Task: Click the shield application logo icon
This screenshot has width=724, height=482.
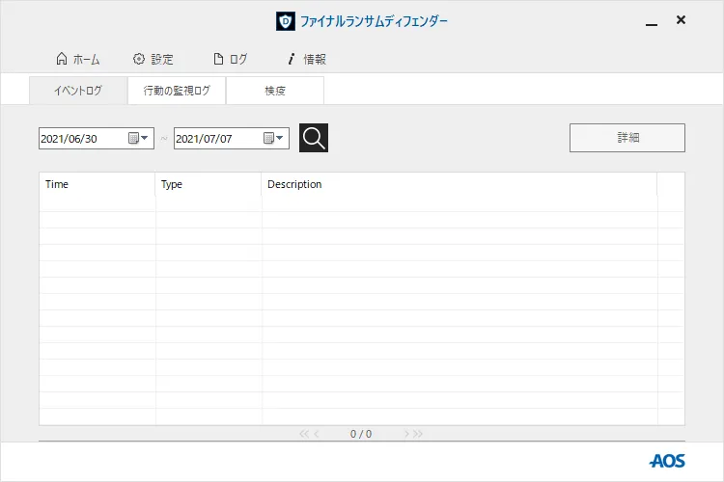Action: coord(286,21)
